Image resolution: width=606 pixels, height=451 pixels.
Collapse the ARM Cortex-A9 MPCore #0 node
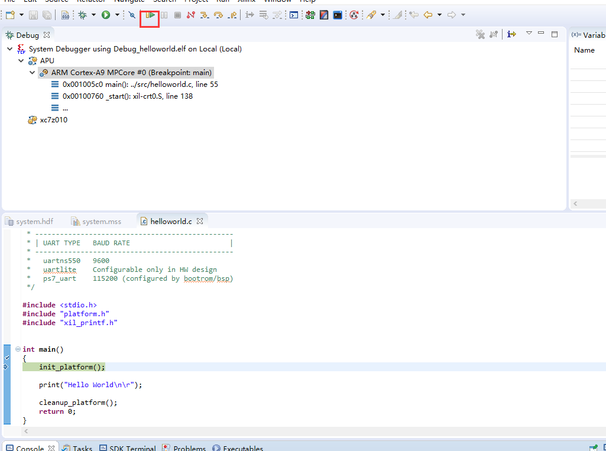(x=33, y=73)
